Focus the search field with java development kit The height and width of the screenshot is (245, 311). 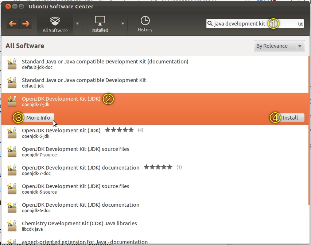pyautogui.click(x=255, y=24)
